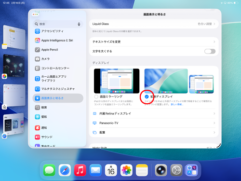Image resolution: width=241 pixels, height=181 pixels.
Task: Open テキストサイズを変更 chevron
Action: click(214, 42)
